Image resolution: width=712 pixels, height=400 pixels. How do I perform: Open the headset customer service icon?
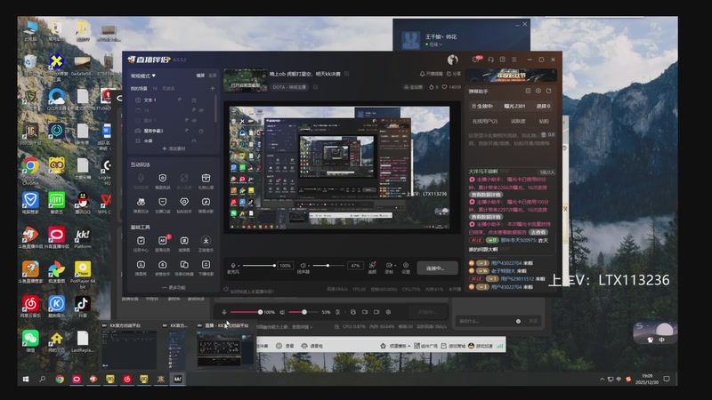pyautogui.click(x=491, y=60)
